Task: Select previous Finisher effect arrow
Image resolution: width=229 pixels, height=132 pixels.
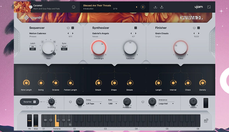Action: [x=194, y=34]
